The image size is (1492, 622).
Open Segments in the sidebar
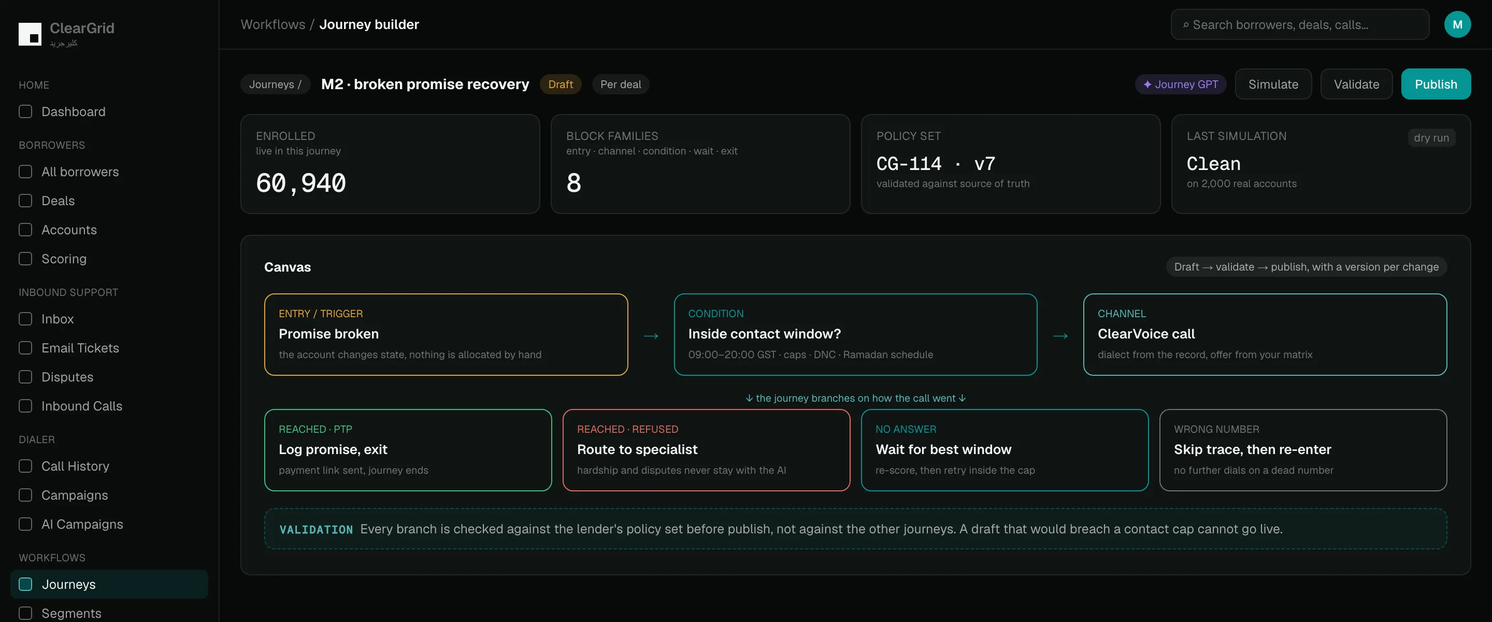pyautogui.click(x=109, y=612)
